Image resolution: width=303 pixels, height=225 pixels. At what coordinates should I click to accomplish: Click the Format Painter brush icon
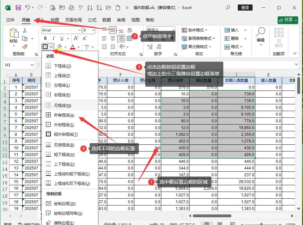point(25,47)
